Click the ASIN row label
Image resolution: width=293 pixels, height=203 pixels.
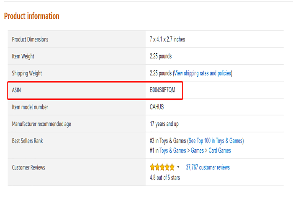coord(16,90)
